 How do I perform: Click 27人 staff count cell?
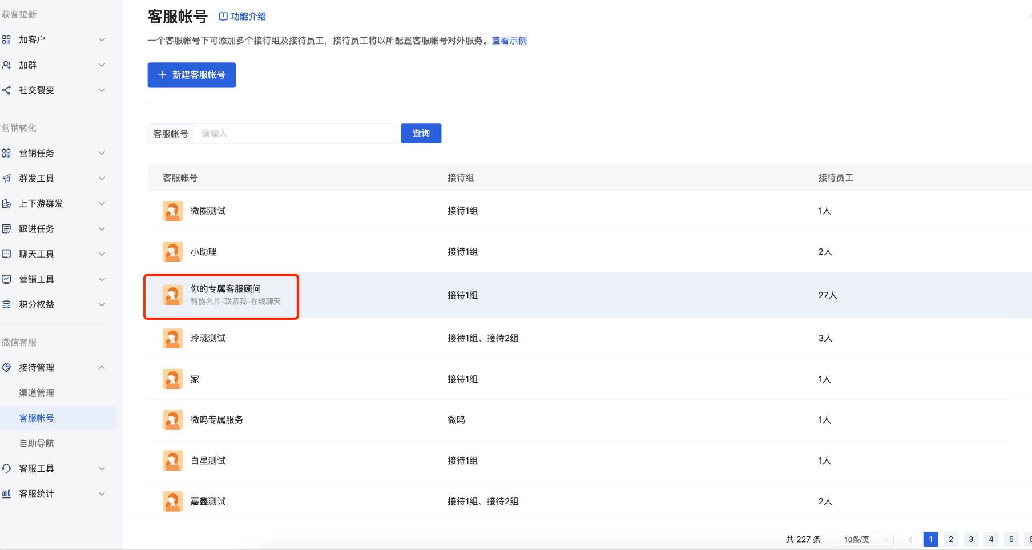click(828, 295)
